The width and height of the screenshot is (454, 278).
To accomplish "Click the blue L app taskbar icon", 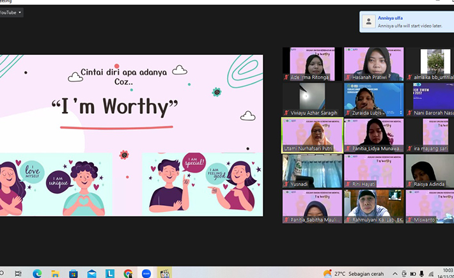I will [110, 273].
